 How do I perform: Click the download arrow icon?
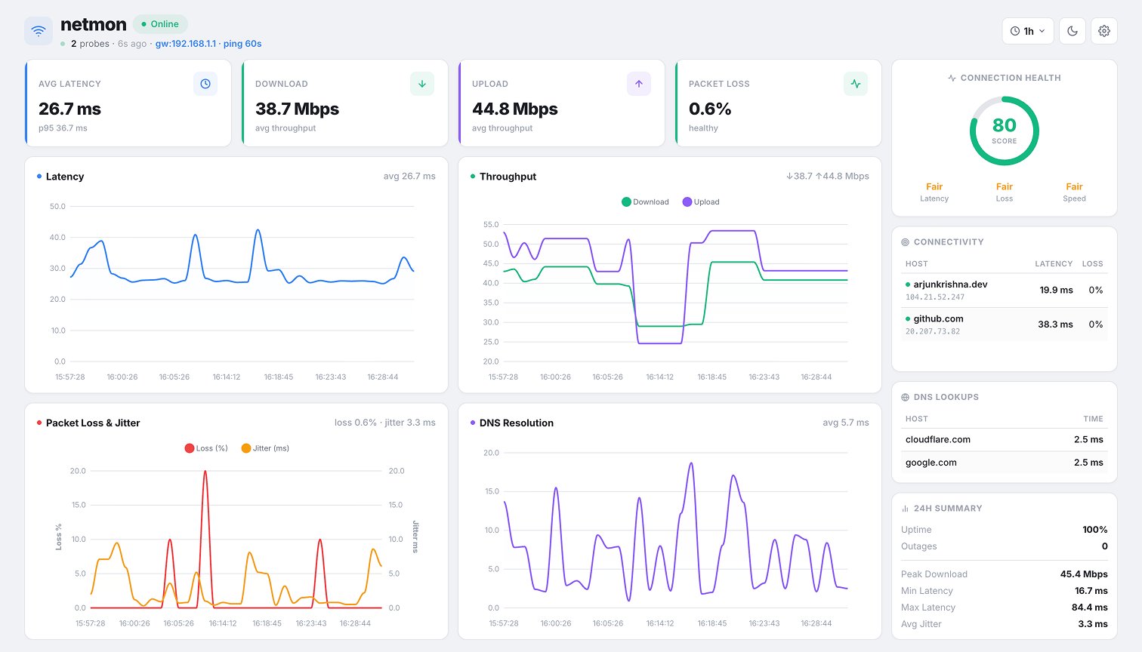[422, 84]
